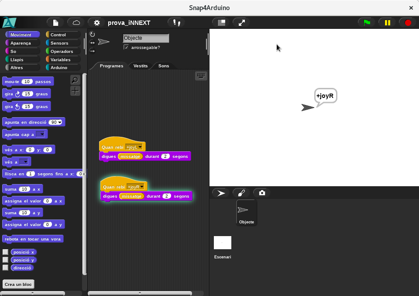This screenshot has height=296, width=419.
Task: Switch to the Vestits tab
Action: pyautogui.click(x=141, y=66)
